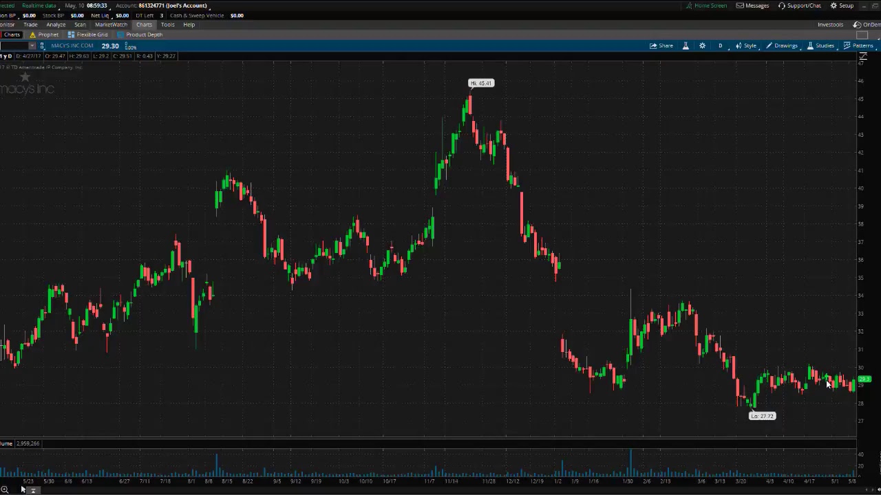
Task: Click the current price tag on axis
Action: click(864, 379)
